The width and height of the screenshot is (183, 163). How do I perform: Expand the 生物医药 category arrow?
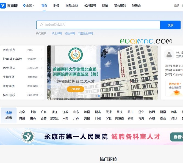pyautogui.click(x=42, y=77)
